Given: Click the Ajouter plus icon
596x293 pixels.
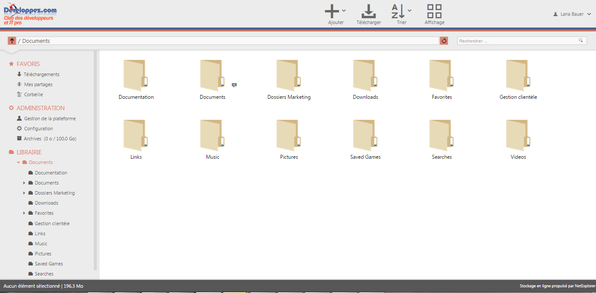Looking at the screenshot, I should [332, 11].
